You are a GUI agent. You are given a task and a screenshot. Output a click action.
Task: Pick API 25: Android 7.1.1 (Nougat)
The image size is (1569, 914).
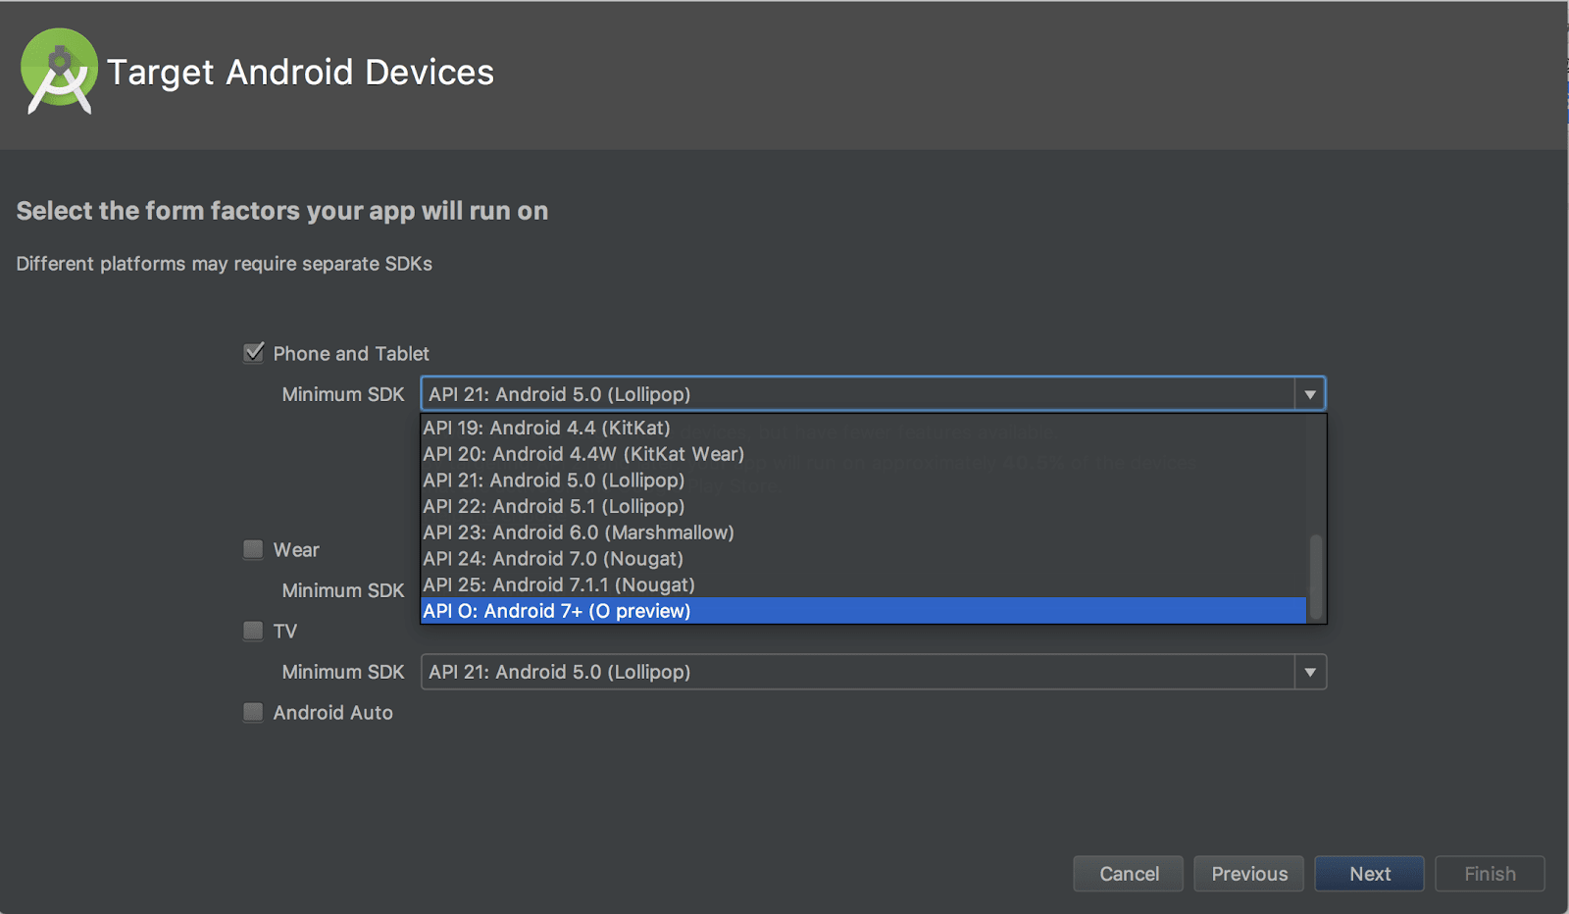[x=559, y=585]
